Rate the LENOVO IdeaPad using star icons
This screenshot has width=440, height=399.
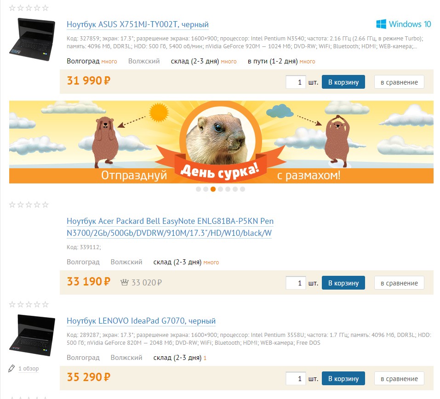[29, 304]
